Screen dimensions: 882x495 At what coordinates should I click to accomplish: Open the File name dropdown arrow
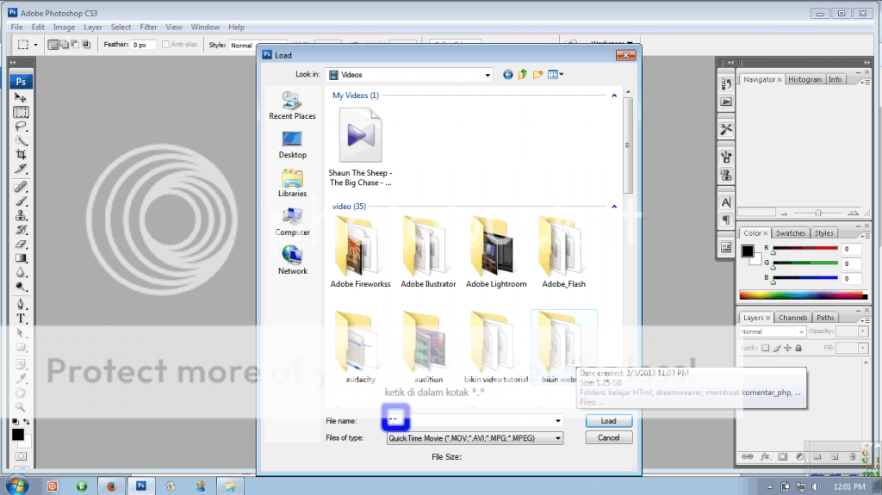pyautogui.click(x=558, y=421)
